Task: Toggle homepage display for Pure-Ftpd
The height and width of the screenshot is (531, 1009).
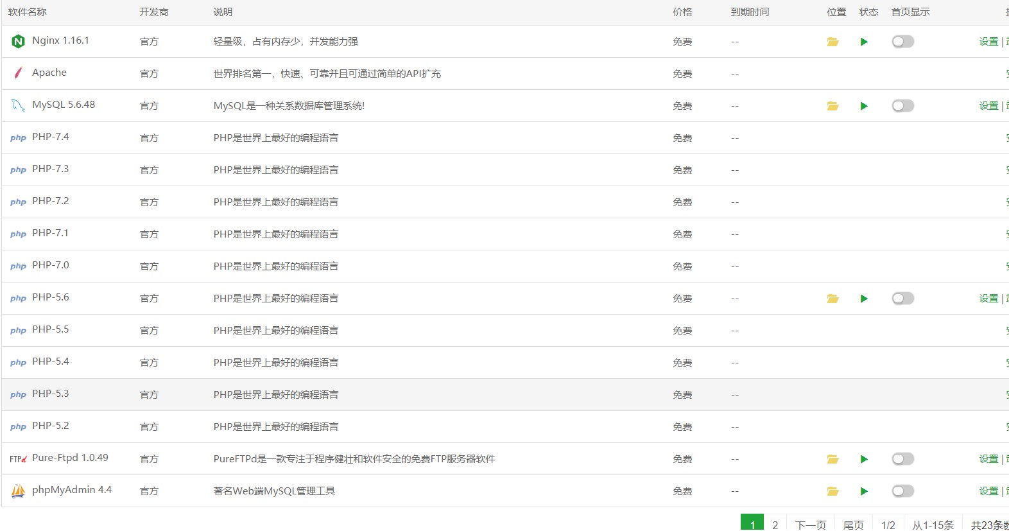Action: coord(902,459)
